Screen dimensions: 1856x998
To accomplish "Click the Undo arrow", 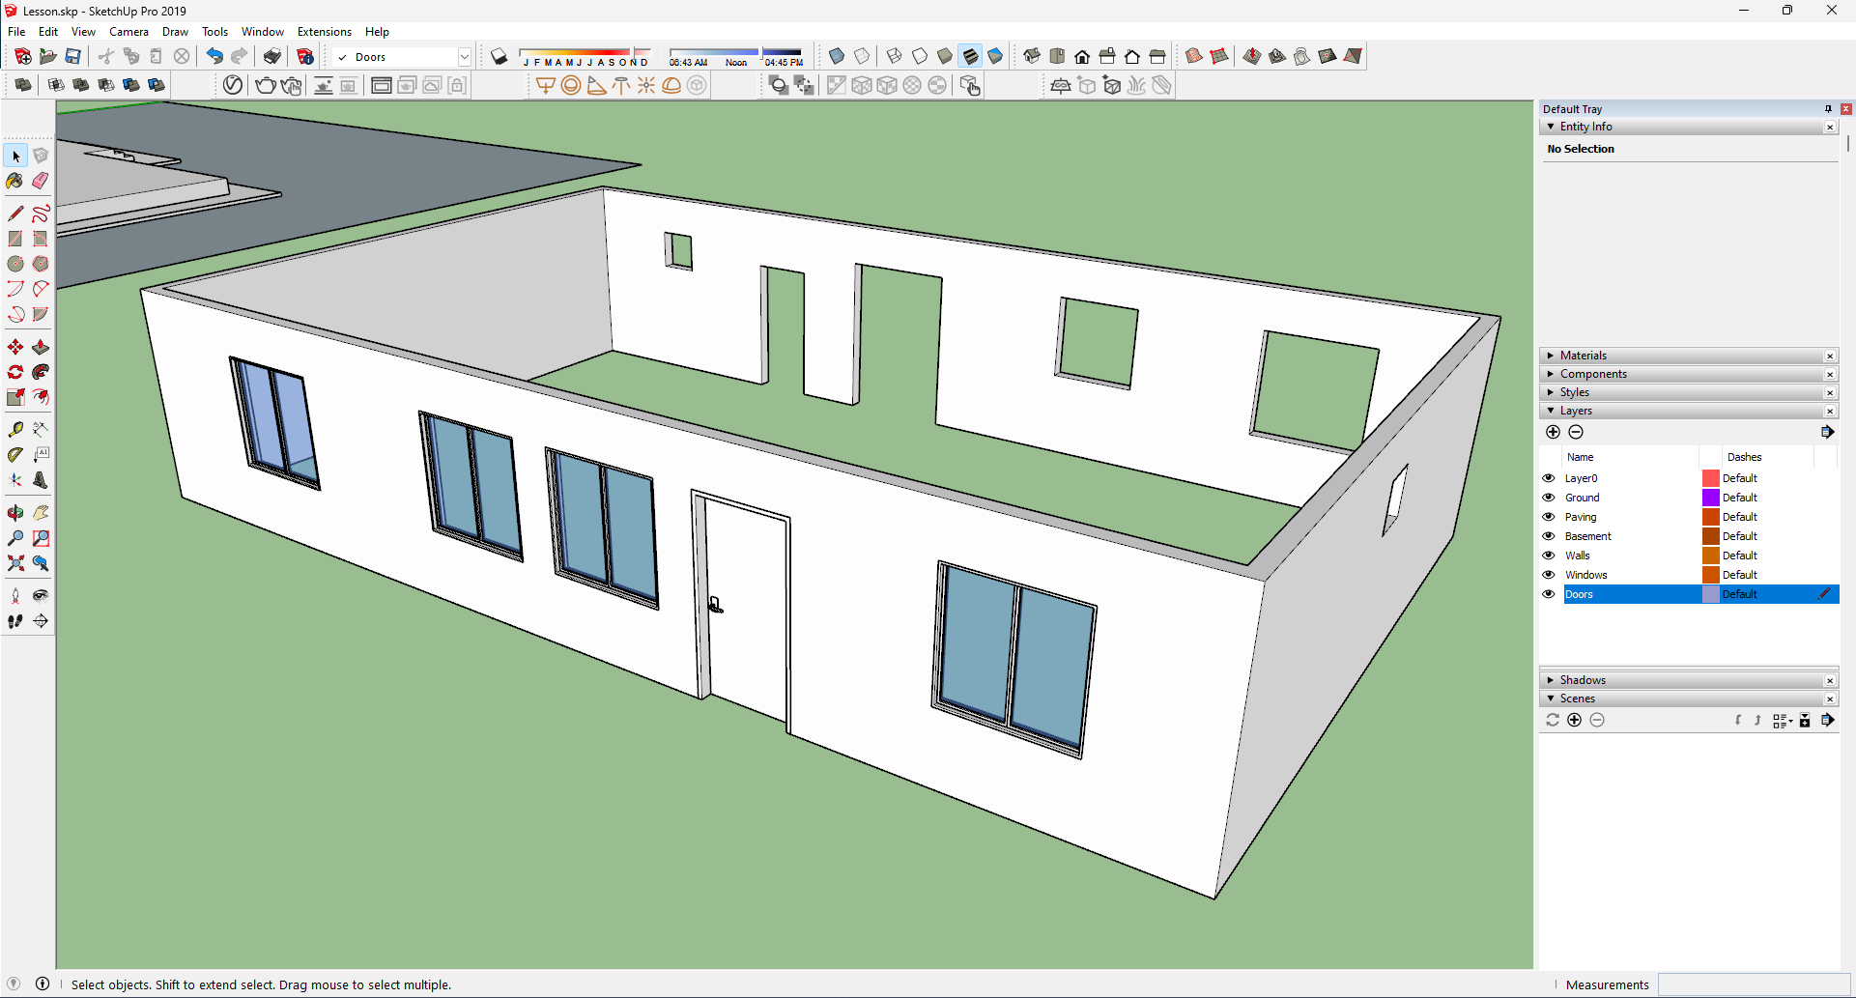I will (x=214, y=56).
